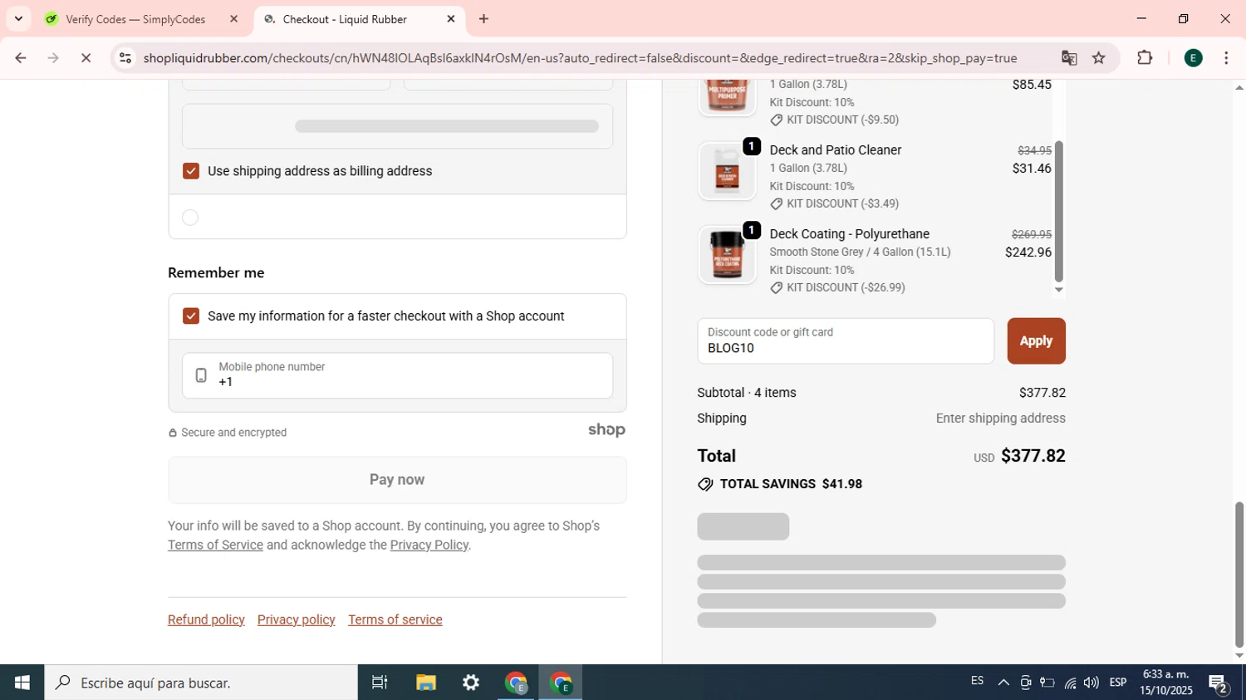Screen dimensions: 1246x700
Task: Open the notification center icon
Action: point(1219,683)
